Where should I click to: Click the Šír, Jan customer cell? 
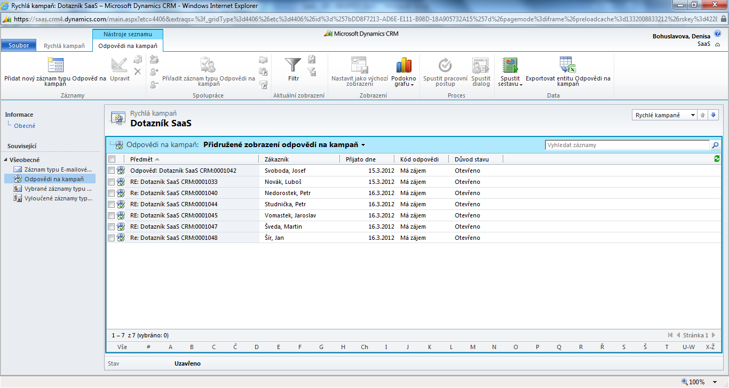(274, 238)
